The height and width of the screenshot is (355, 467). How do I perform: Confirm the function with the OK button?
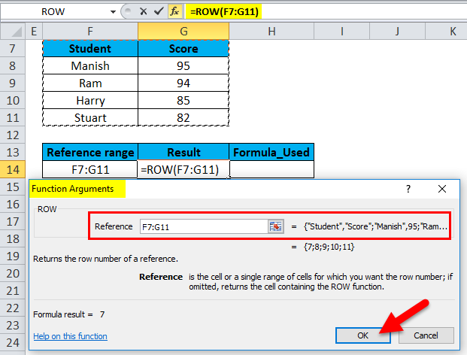(362, 335)
